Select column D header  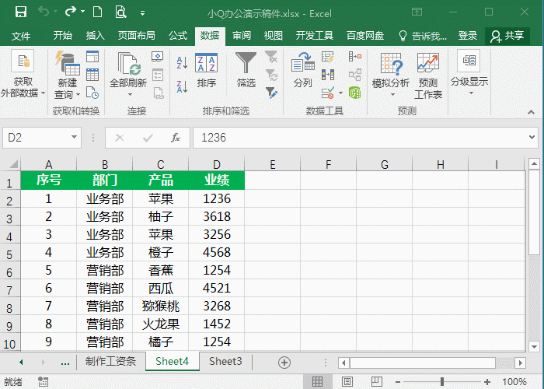coord(217,164)
